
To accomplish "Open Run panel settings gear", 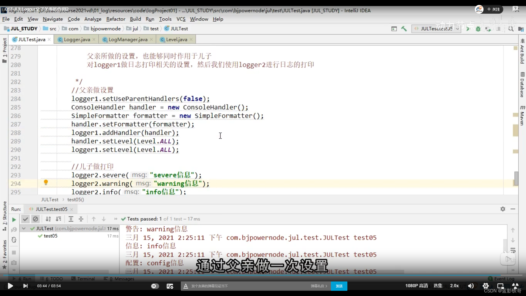I will coord(503,209).
